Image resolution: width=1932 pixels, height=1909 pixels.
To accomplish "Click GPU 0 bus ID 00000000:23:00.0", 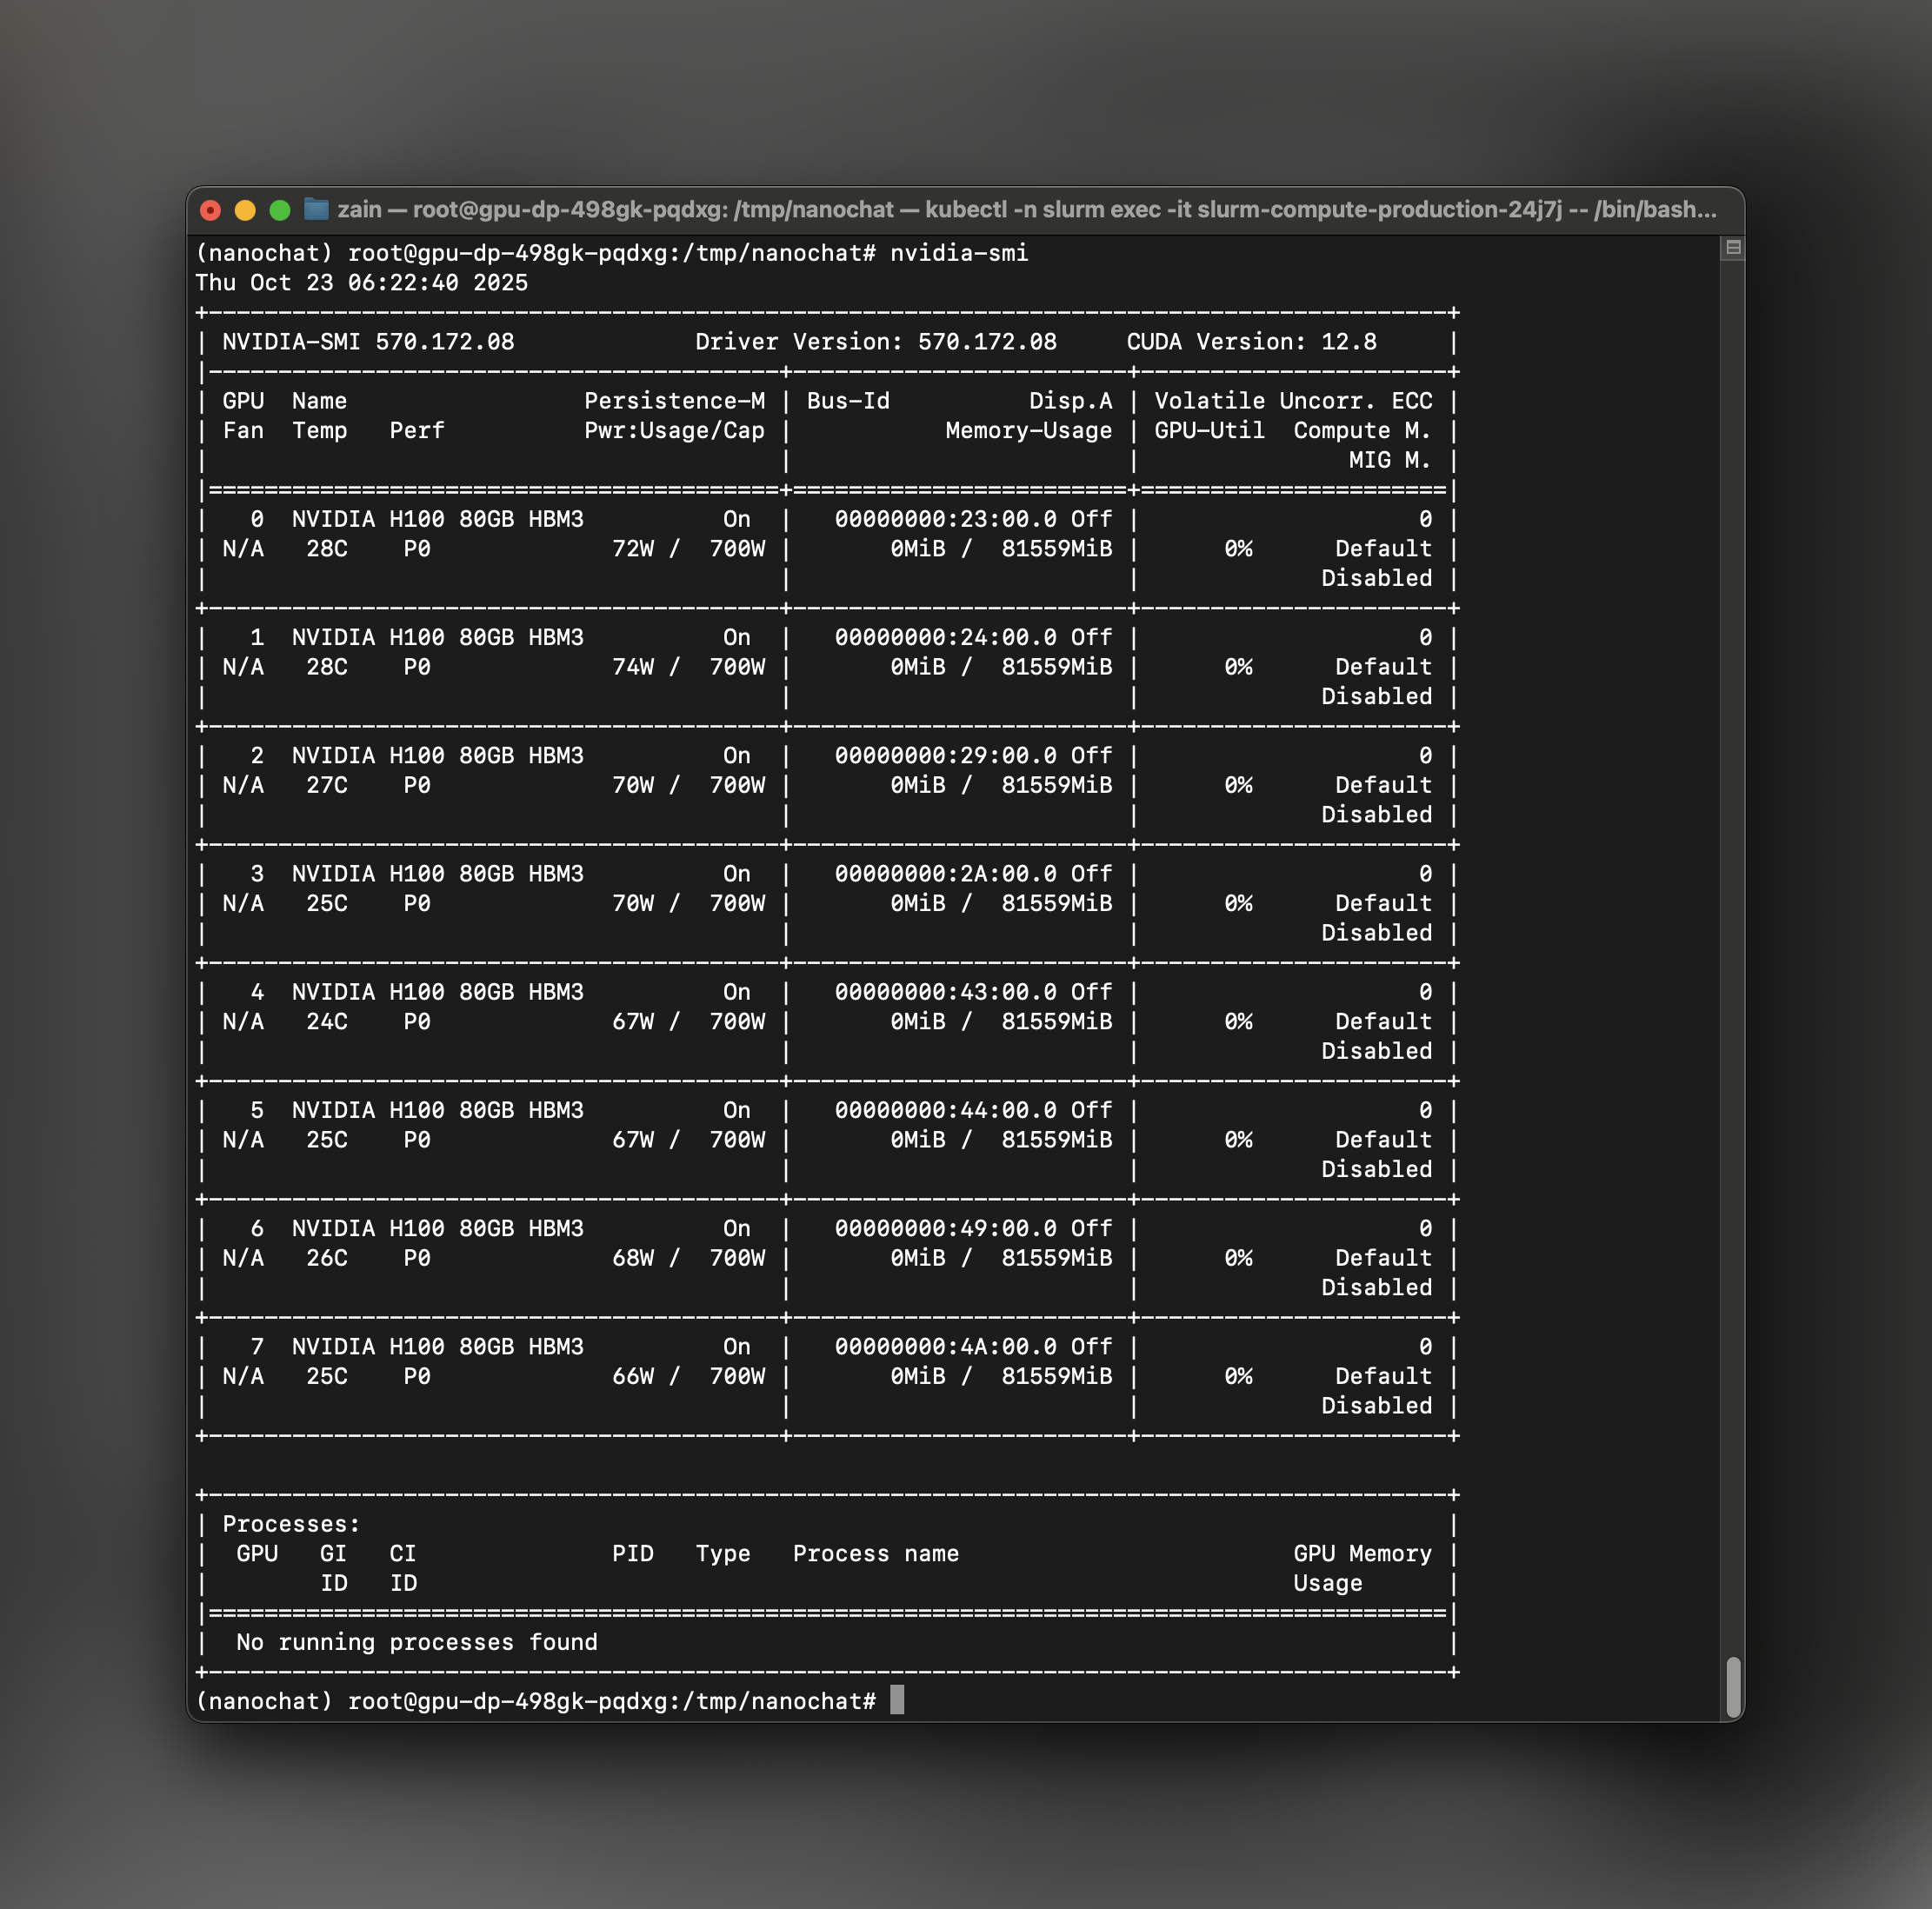I will pyautogui.click(x=945, y=519).
